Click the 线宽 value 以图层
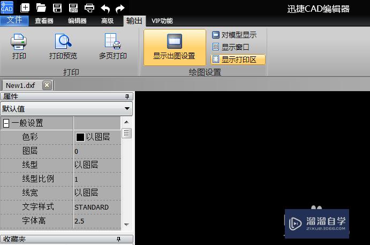This screenshot has height=245, width=370. tap(97, 193)
